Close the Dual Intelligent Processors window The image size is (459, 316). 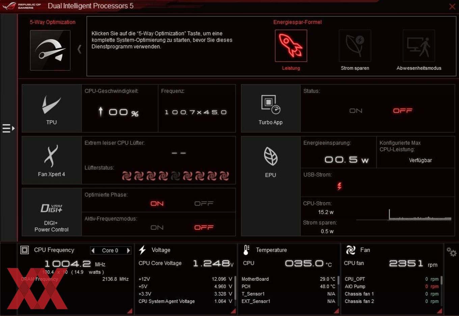[x=452, y=6]
